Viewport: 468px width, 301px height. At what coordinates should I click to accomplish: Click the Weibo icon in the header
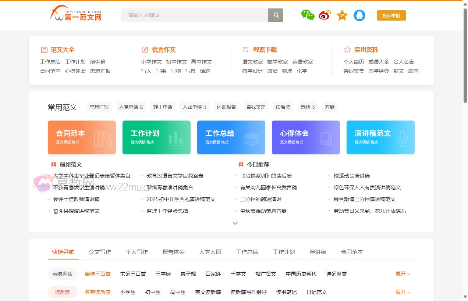coord(325,15)
